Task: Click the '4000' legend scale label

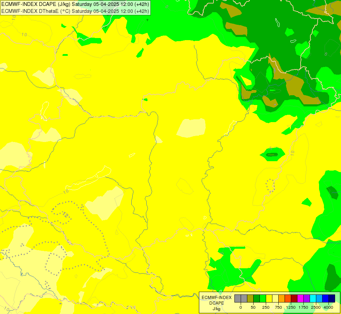Action: pyautogui.click(x=328, y=307)
